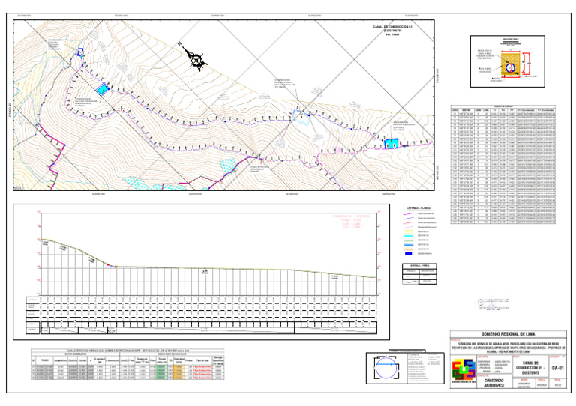Select the hydraulic characteristics table title
The width and height of the screenshot is (576, 406).
pos(127,351)
